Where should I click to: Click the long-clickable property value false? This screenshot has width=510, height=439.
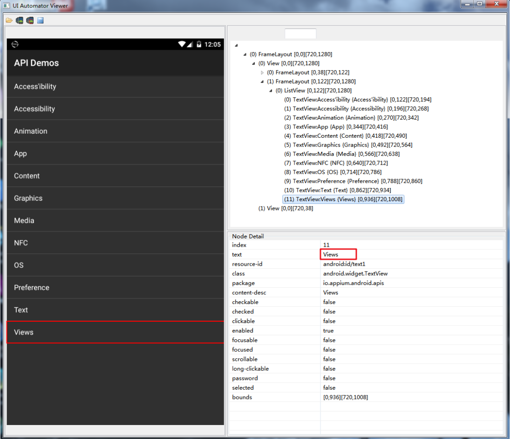coord(329,369)
